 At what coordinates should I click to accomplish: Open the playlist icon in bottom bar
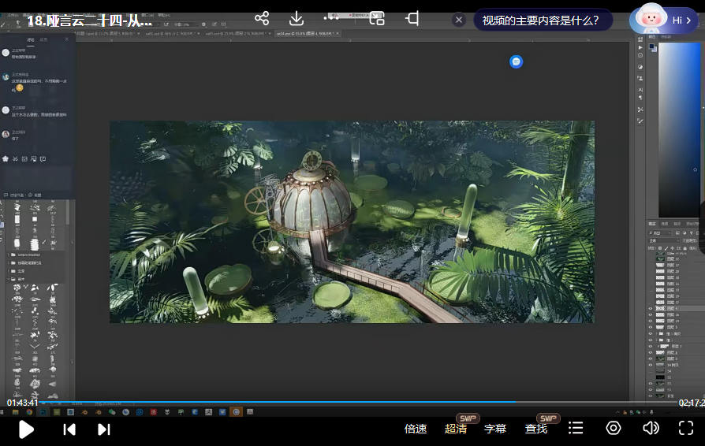[576, 428]
